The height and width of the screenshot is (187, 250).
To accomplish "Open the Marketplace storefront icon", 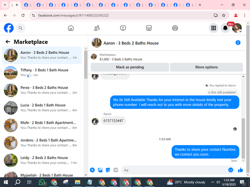I will (x=149, y=28).
